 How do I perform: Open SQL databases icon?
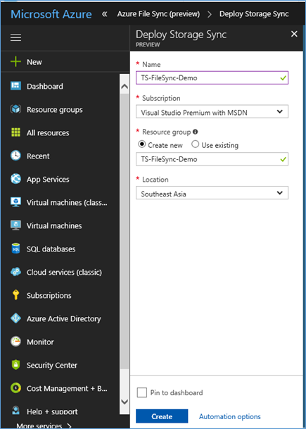[15, 249]
